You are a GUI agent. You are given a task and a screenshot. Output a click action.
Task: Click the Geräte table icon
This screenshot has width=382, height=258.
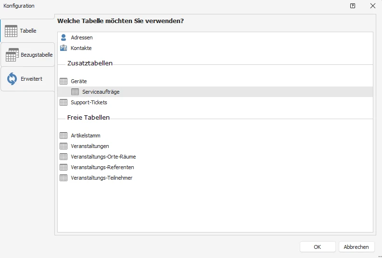[x=64, y=81]
